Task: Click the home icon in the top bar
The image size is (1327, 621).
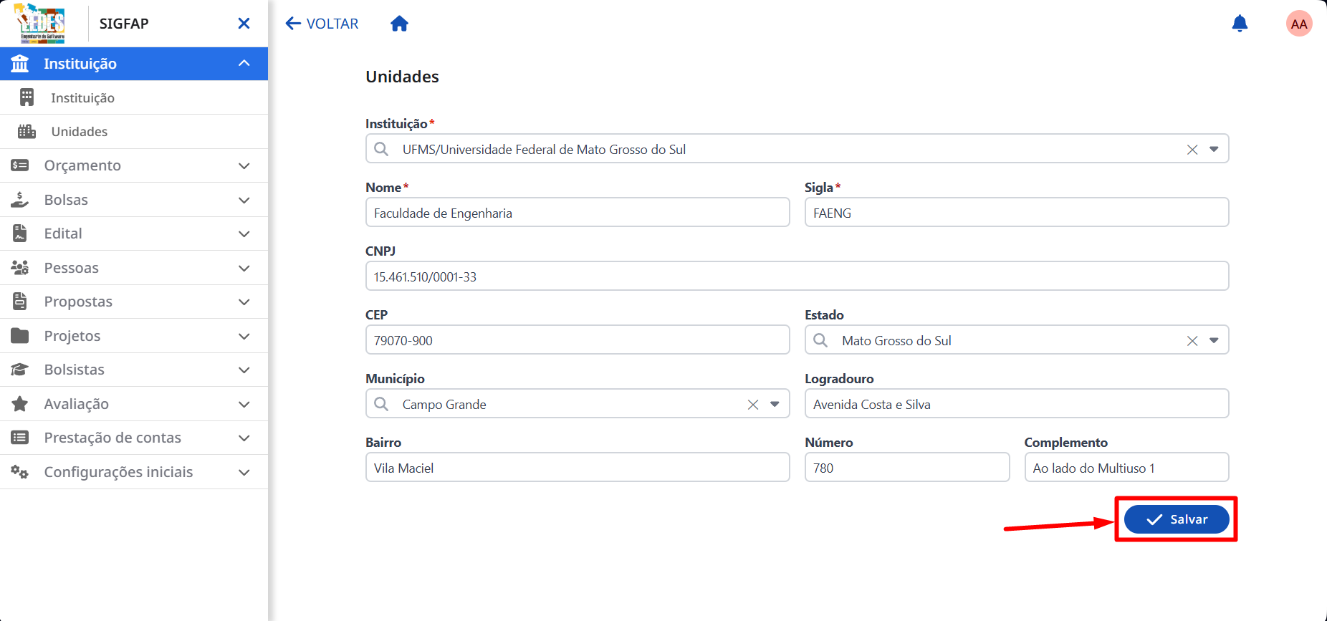Action: [x=399, y=24]
